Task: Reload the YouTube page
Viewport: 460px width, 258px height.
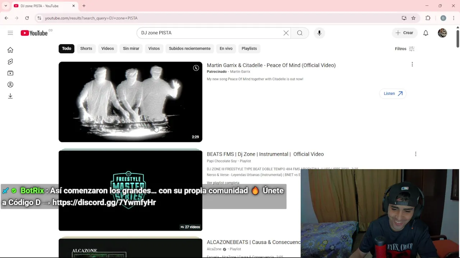Action: (x=27, y=18)
